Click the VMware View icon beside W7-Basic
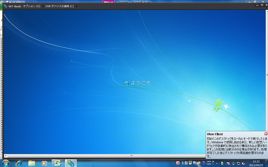Screen dimensions: 268x167 [x=6, y=6]
